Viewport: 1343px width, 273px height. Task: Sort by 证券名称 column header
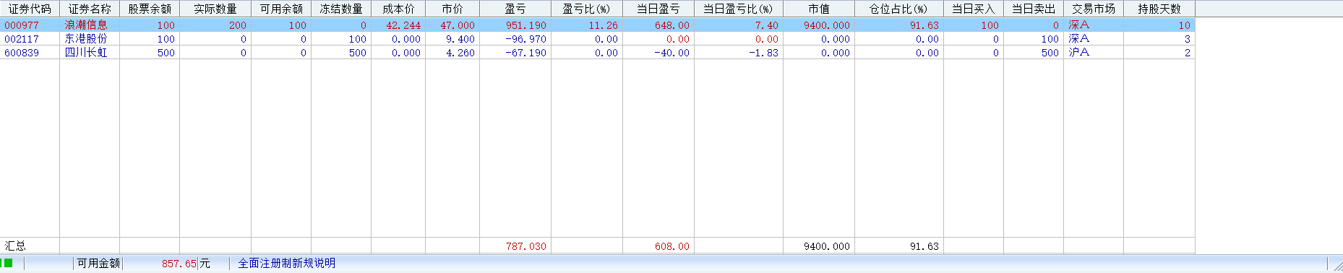tap(90, 9)
